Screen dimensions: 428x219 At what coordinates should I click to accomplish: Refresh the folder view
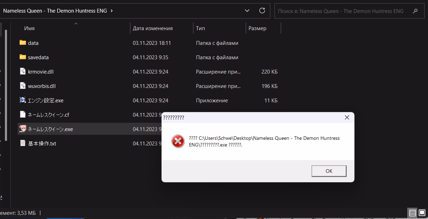pyautogui.click(x=262, y=11)
